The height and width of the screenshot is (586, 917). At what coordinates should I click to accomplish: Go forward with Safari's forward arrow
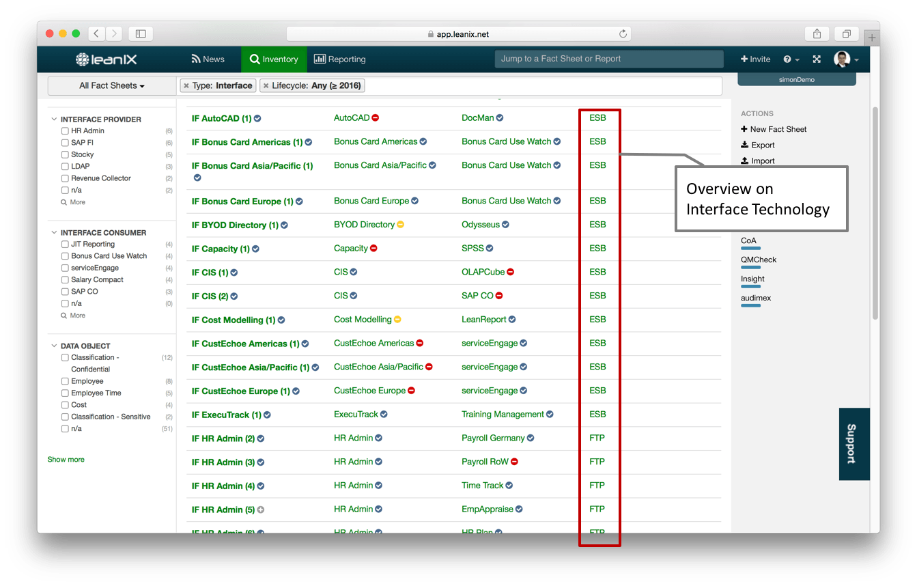(x=114, y=33)
